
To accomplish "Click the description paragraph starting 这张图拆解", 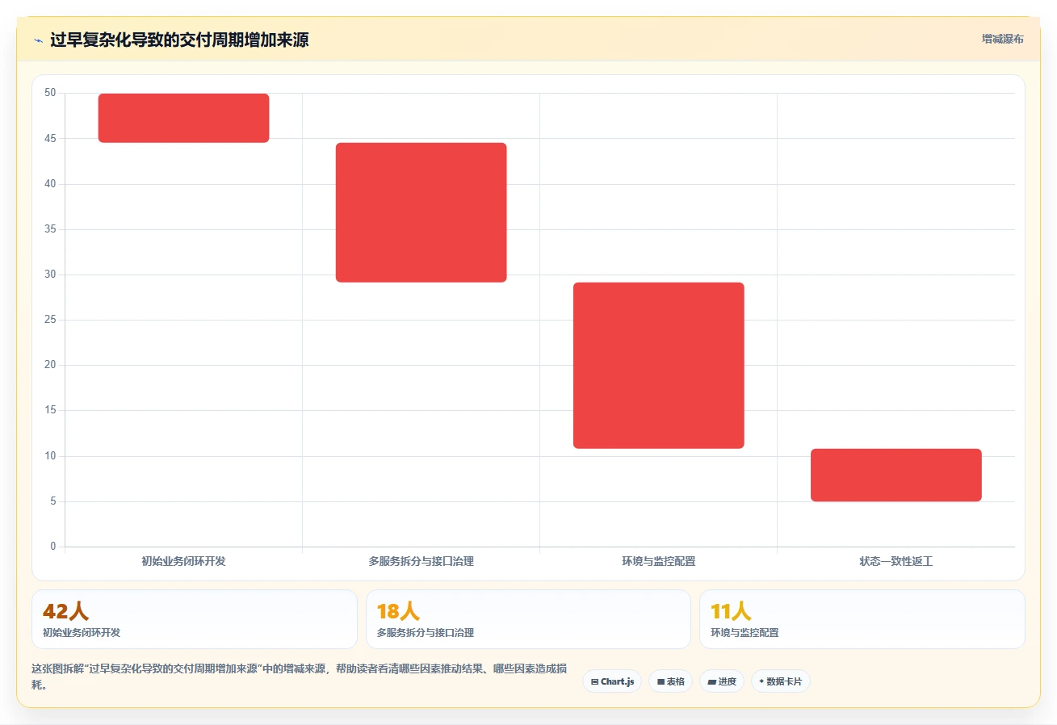I will [x=299, y=677].
